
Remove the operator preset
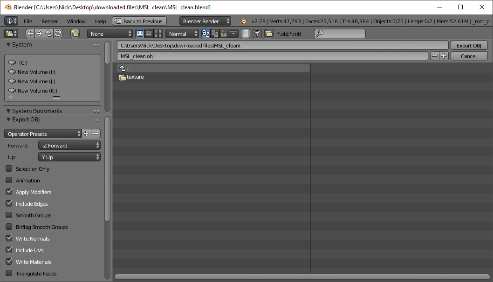tap(96, 134)
